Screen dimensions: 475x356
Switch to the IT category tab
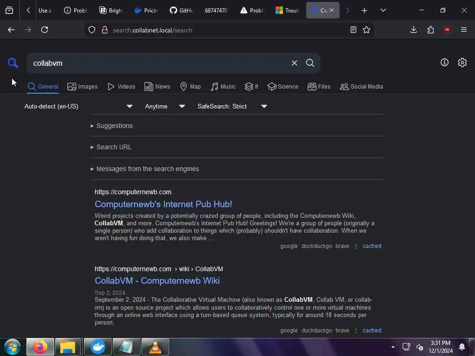[251, 87]
